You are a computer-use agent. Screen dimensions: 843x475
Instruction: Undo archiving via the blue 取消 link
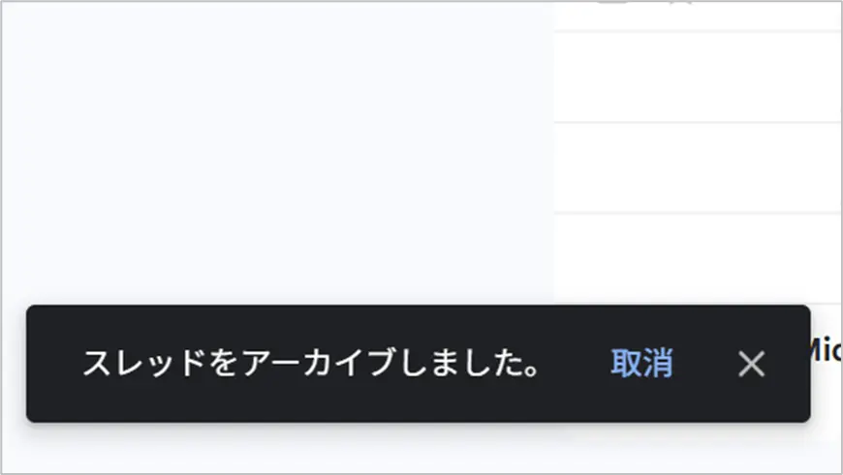pos(641,364)
